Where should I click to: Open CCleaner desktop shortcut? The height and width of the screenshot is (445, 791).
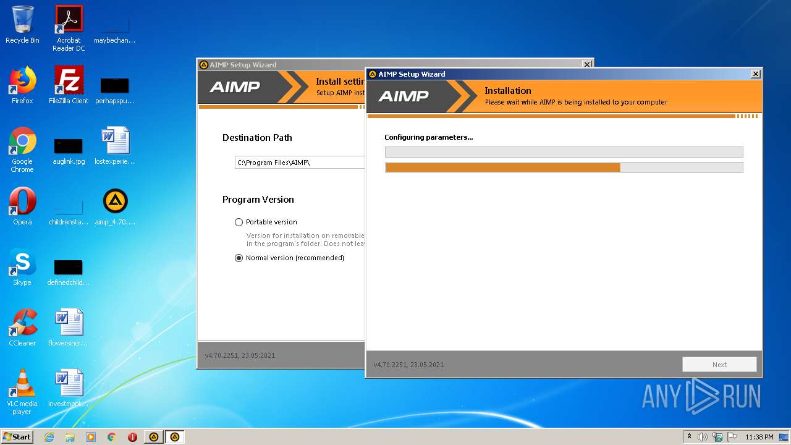(x=22, y=328)
